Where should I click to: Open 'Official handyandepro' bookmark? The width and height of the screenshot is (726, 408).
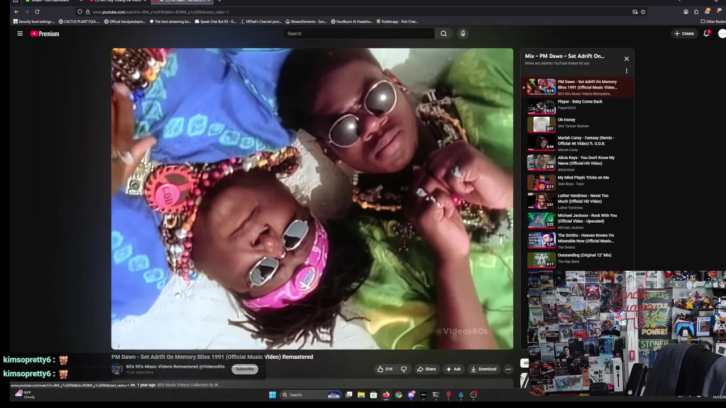(x=125, y=22)
